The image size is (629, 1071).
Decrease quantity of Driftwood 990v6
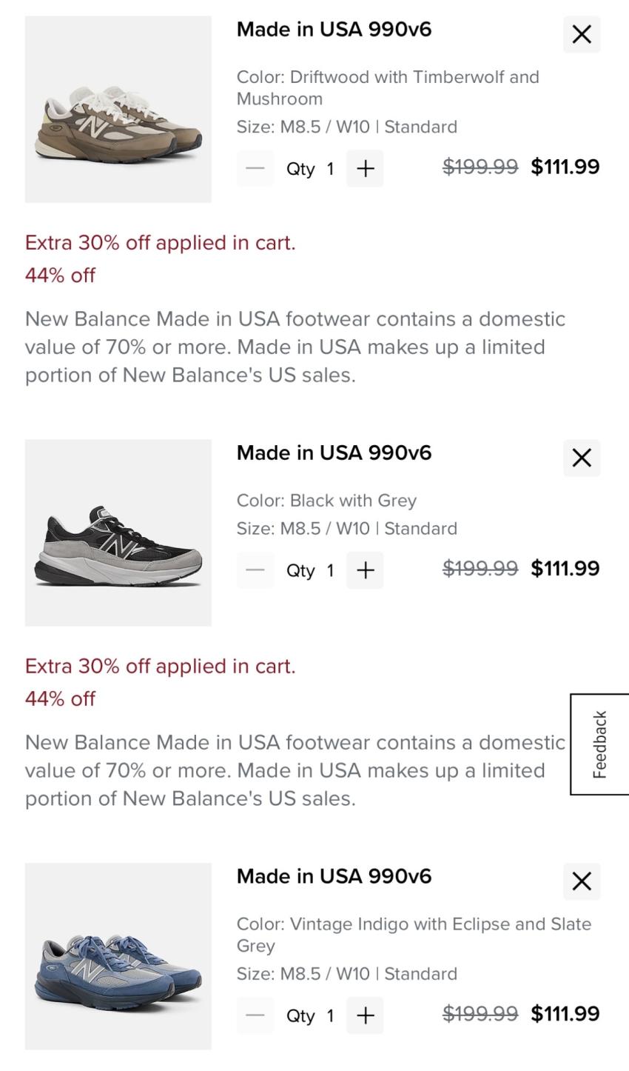point(255,169)
